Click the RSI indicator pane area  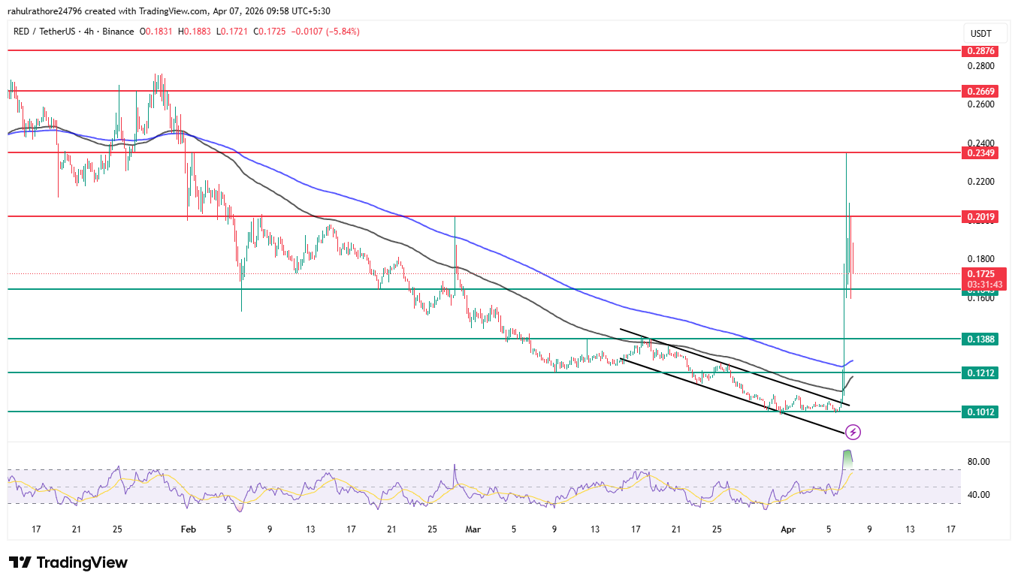pyautogui.click(x=451, y=484)
